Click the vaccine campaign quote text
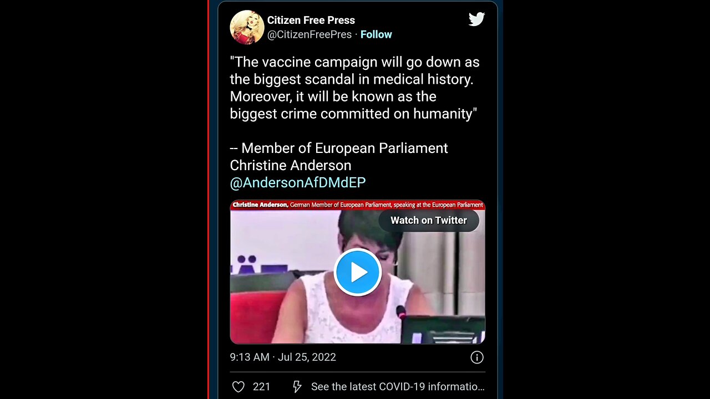The height and width of the screenshot is (399, 710). coord(354,88)
